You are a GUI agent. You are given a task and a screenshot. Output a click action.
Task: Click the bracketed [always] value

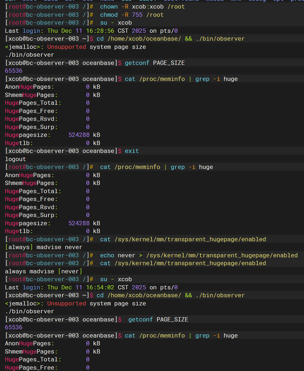pyautogui.click(x=19, y=247)
